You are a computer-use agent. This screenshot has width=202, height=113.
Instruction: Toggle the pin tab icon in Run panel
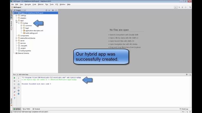(15, 92)
